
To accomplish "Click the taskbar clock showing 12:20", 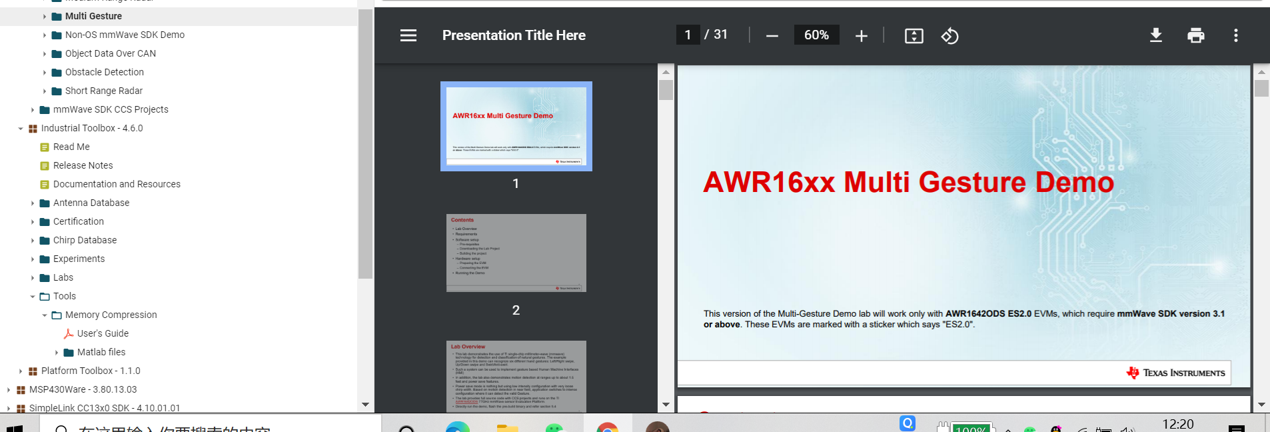I will click(1178, 424).
